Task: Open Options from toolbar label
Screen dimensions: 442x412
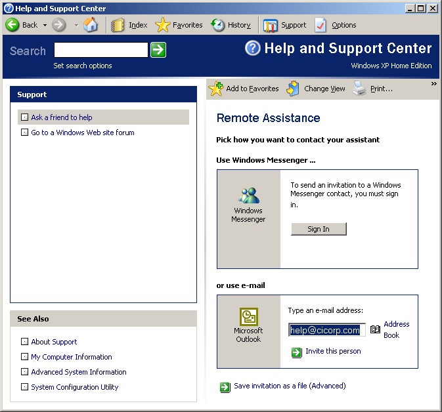Action: point(344,25)
